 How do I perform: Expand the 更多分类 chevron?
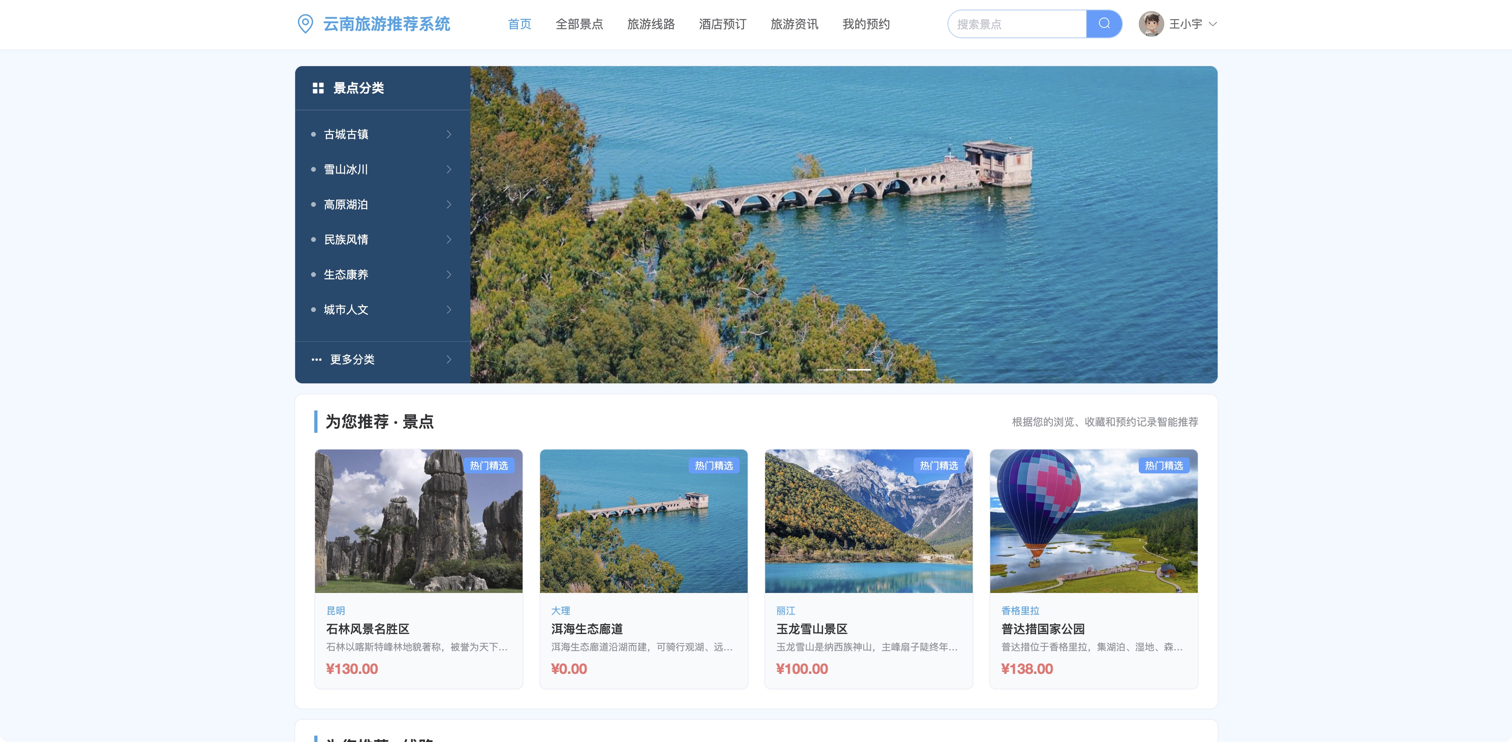(449, 359)
